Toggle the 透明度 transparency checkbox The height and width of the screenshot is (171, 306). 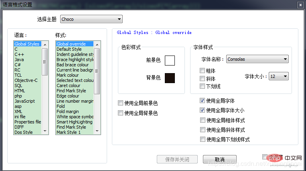click(x=265, y=157)
